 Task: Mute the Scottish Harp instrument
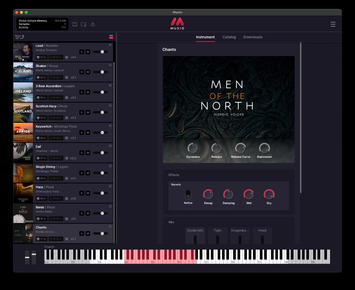tap(88, 112)
